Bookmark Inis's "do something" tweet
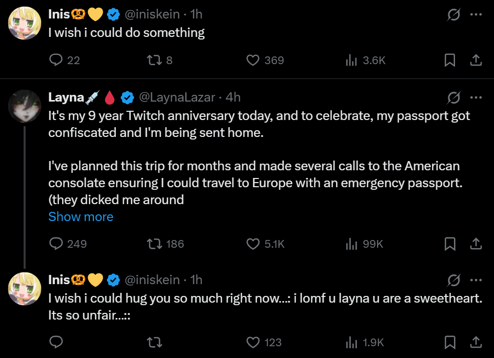The width and height of the screenshot is (494, 358). pyautogui.click(x=450, y=61)
